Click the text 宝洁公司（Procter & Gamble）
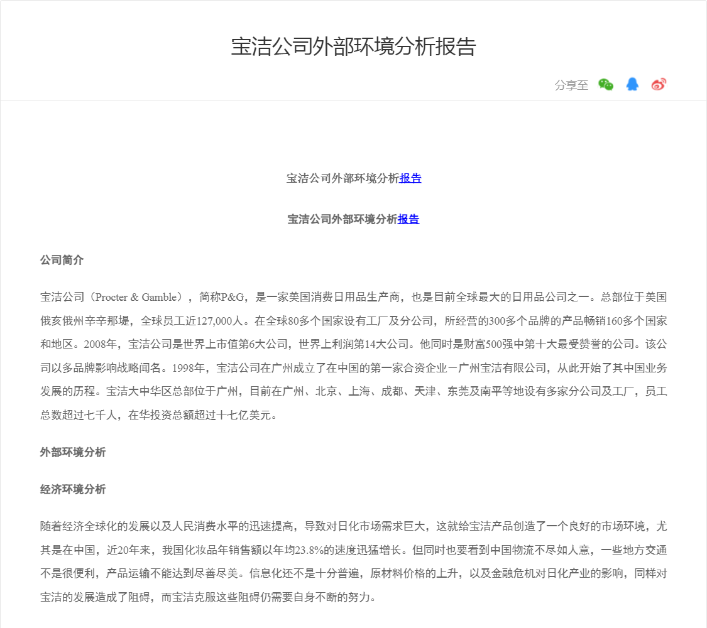This screenshot has height=628, width=707. (114, 297)
